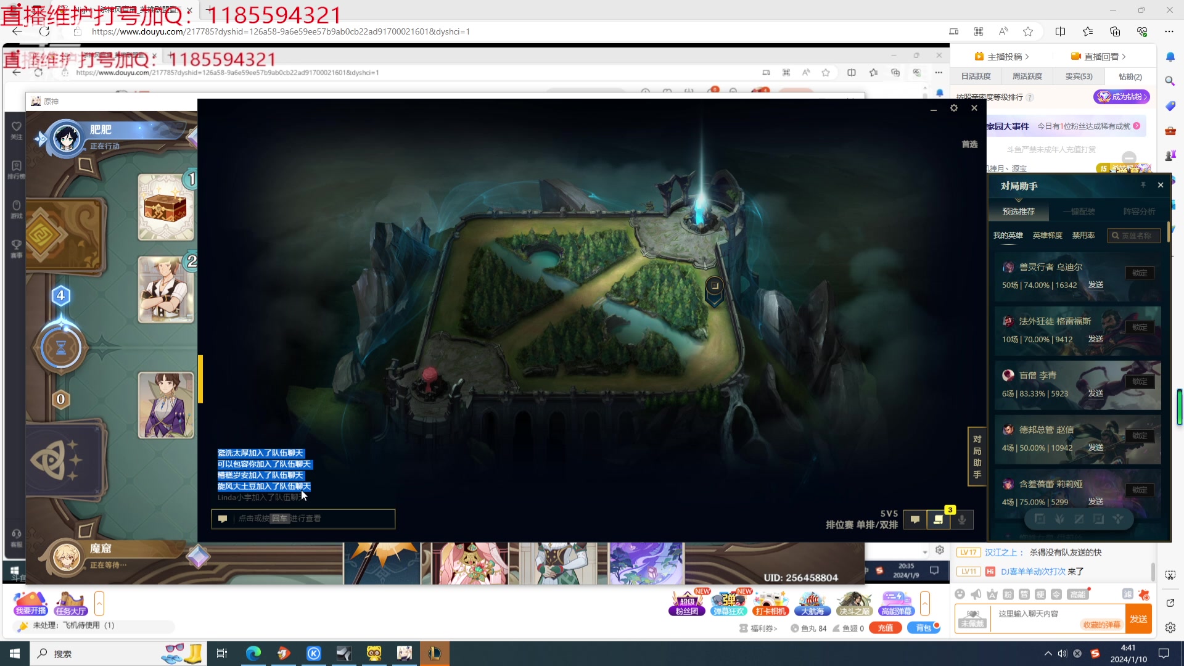Open settings gear in League client window

coord(954,108)
